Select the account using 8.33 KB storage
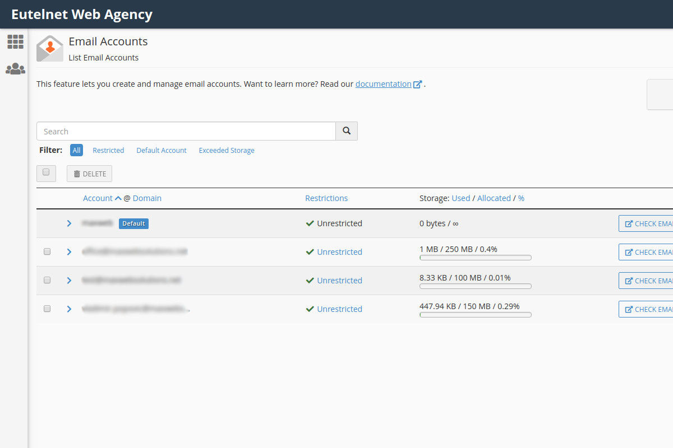673x448 pixels. click(47, 280)
